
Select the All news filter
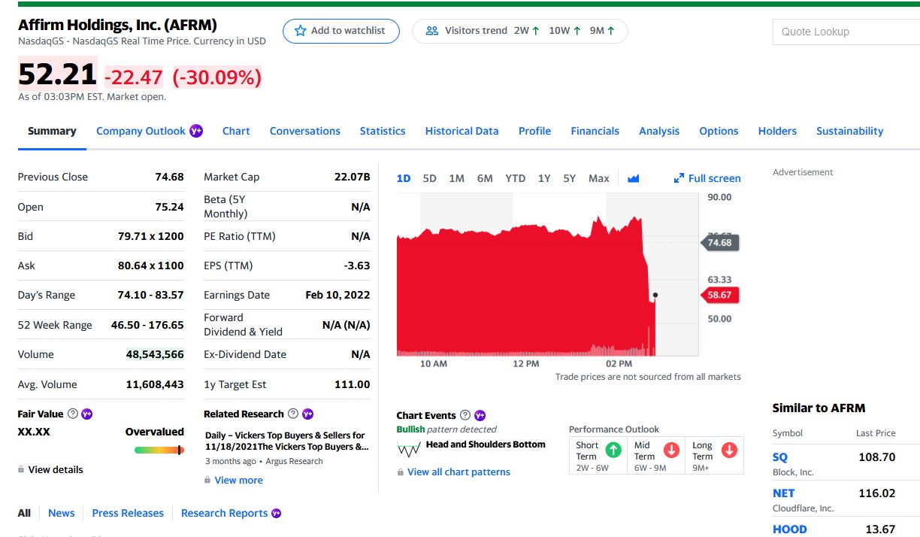pos(24,513)
